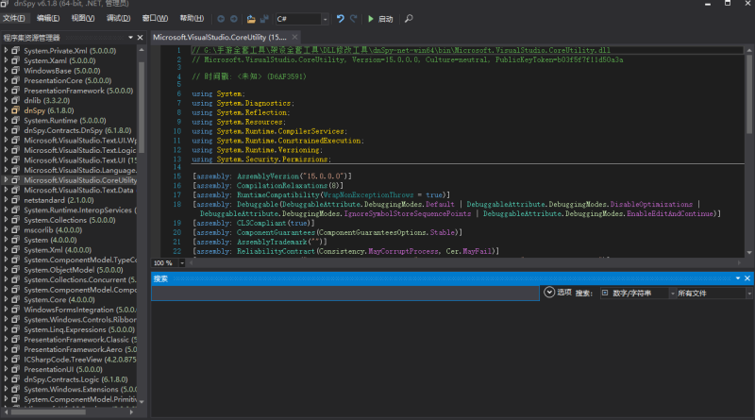Navigate backward with the toolbar back arrow
755x420 pixels.
(221, 19)
